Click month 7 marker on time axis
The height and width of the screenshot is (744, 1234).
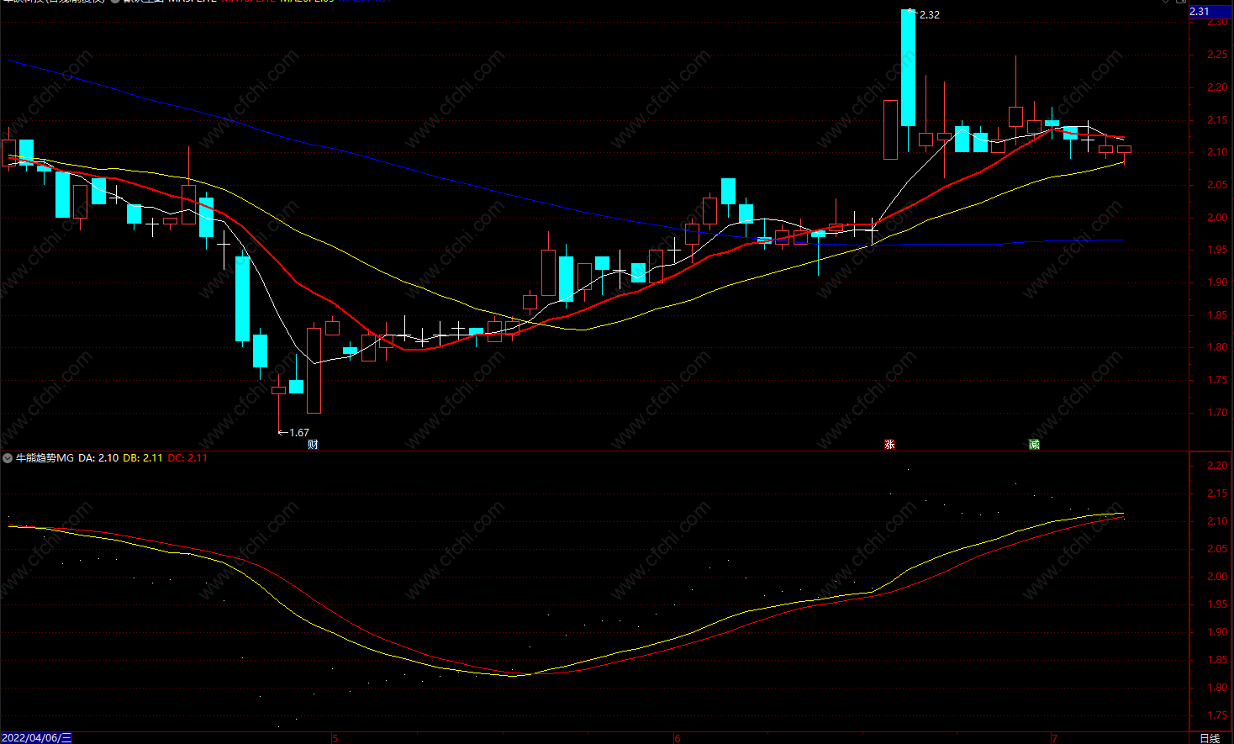1054,739
